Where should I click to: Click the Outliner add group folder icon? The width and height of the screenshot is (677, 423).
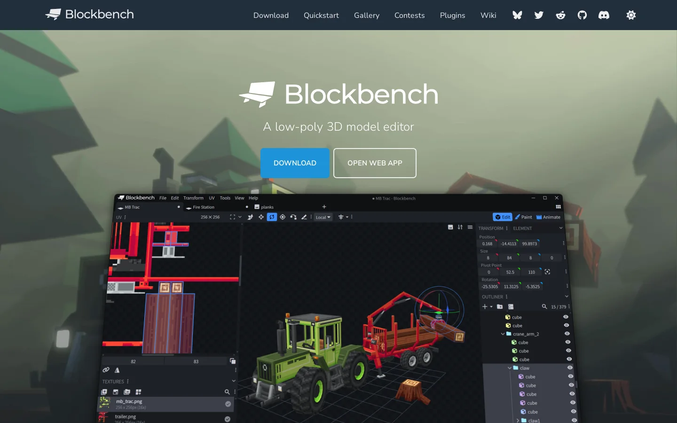tap(500, 306)
